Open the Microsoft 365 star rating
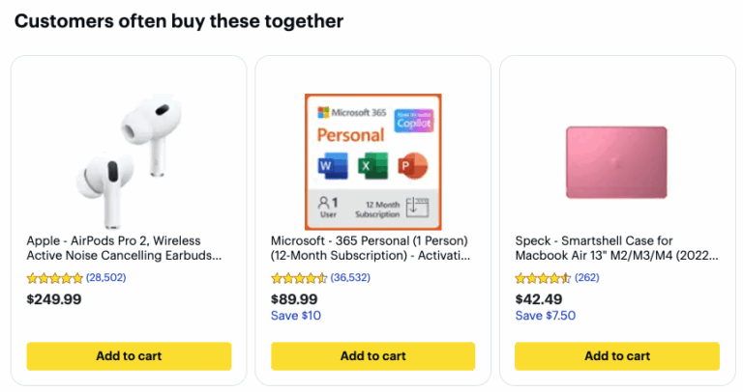The width and height of the screenshot is (743, 392). click(x=299, y=278)
